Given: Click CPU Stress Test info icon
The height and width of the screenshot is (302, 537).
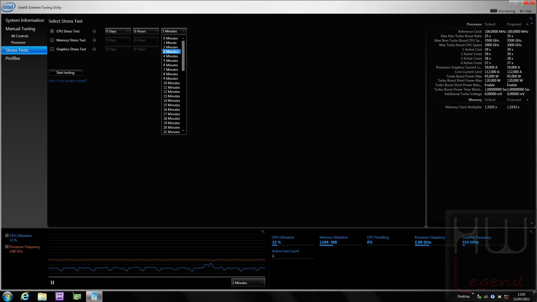Looking at the screenshot, I should pos(94,31).
